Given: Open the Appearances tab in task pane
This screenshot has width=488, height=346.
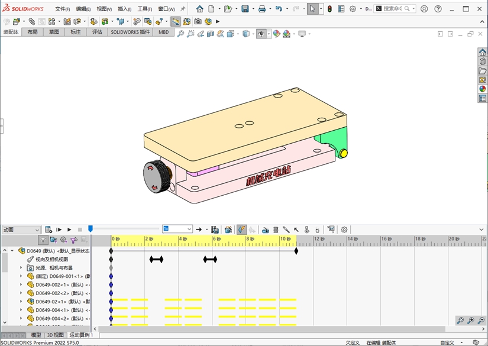Looking at the screenshot, I should click(483, 89).
